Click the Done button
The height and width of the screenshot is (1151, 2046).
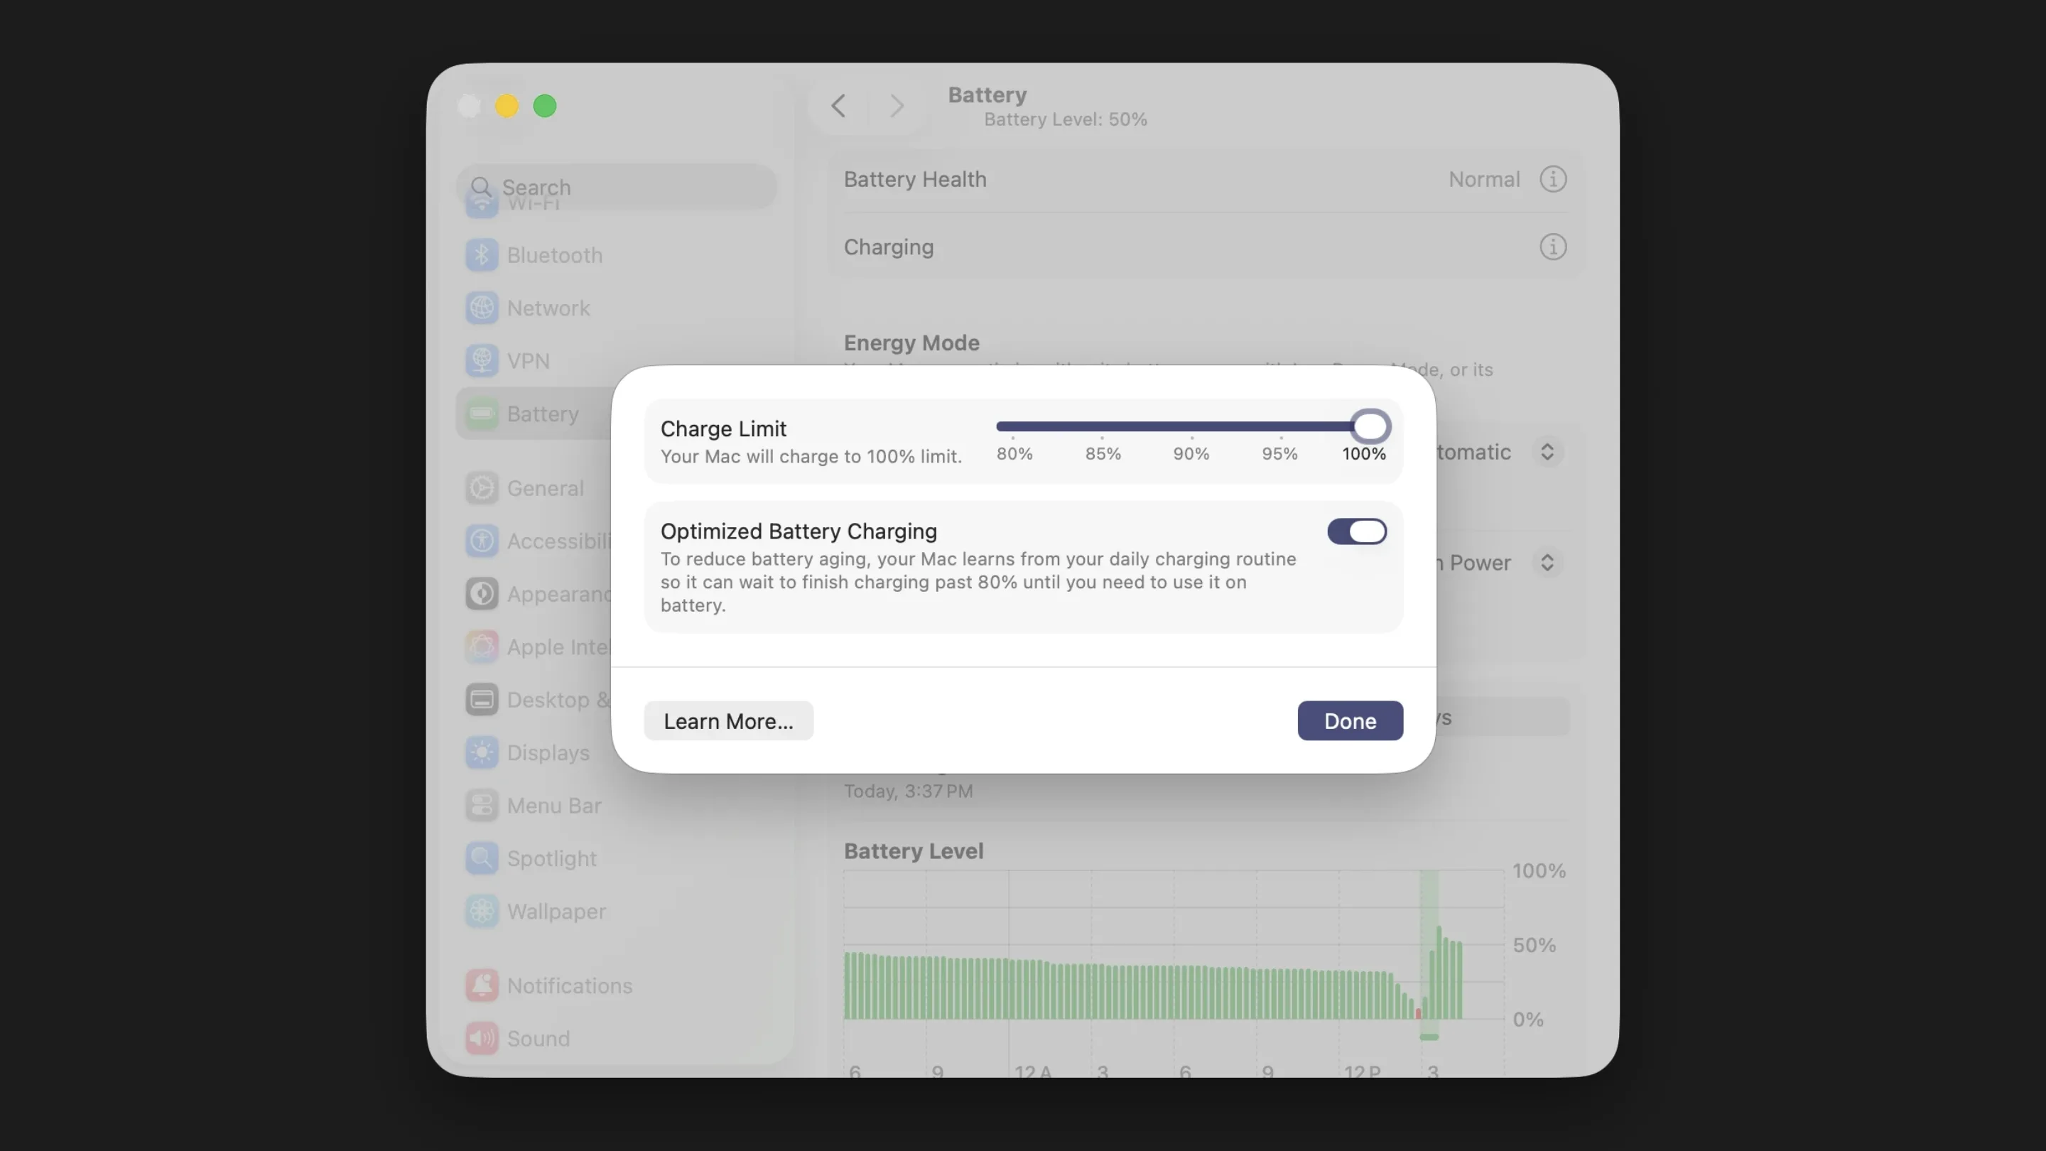tap(1350, 720)
